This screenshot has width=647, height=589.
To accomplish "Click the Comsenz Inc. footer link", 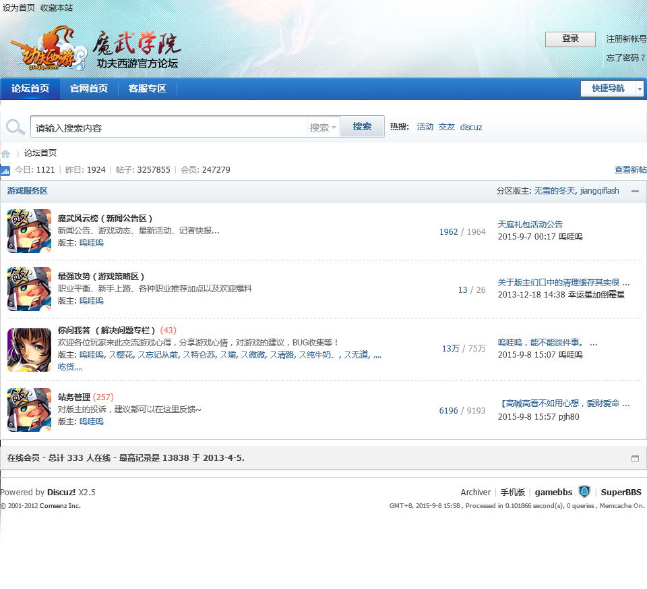I will click(60, 506).
